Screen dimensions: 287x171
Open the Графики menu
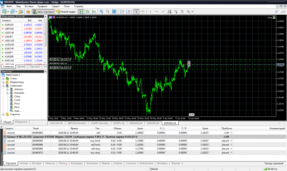[42, 6]
